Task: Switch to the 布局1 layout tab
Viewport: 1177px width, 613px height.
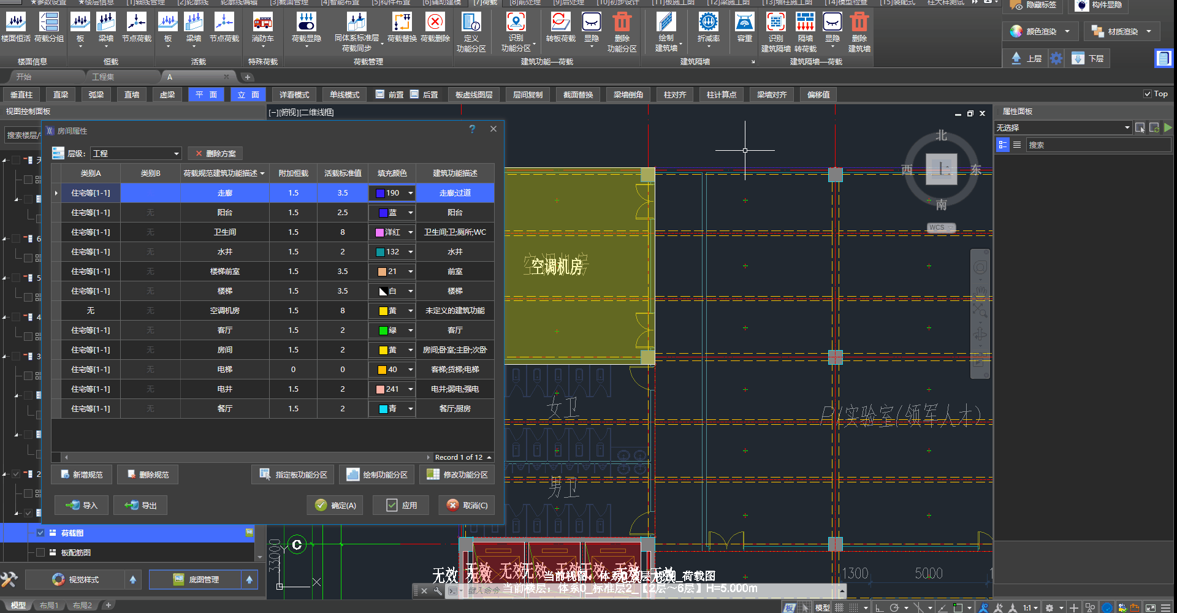Action: tap(49, 606)
